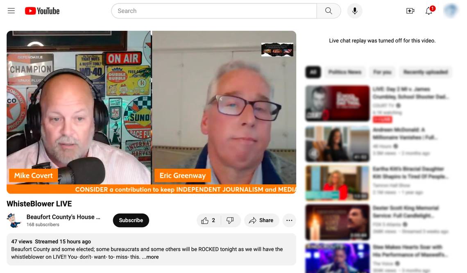This screenshot has width=467, height=273.
Task: Open the three-dot more actions menu
Action: point(289,221)
